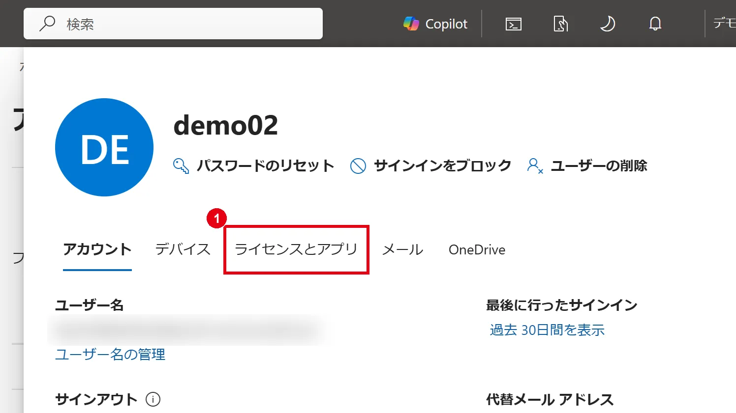Click the document icon beside Cloud Shell
This screenshot has width=736, height=413.
pos(561,24)
